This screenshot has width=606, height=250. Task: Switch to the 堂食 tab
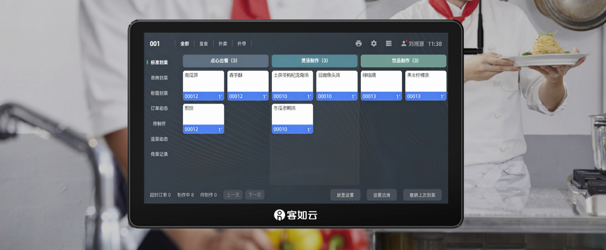tap(204, 44)
